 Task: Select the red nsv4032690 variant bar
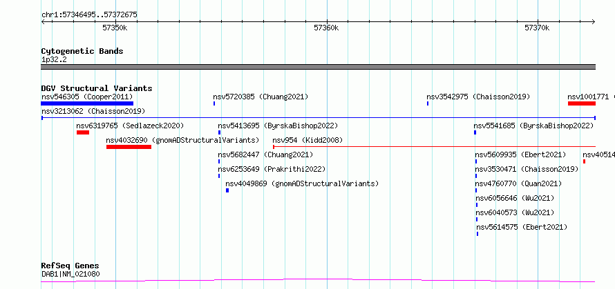pos(129,147)
